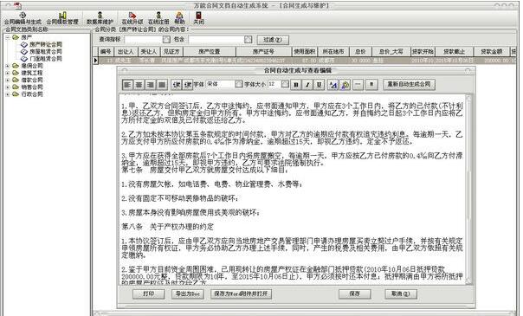Toggle bold formatting in editor

coord(296,85)
